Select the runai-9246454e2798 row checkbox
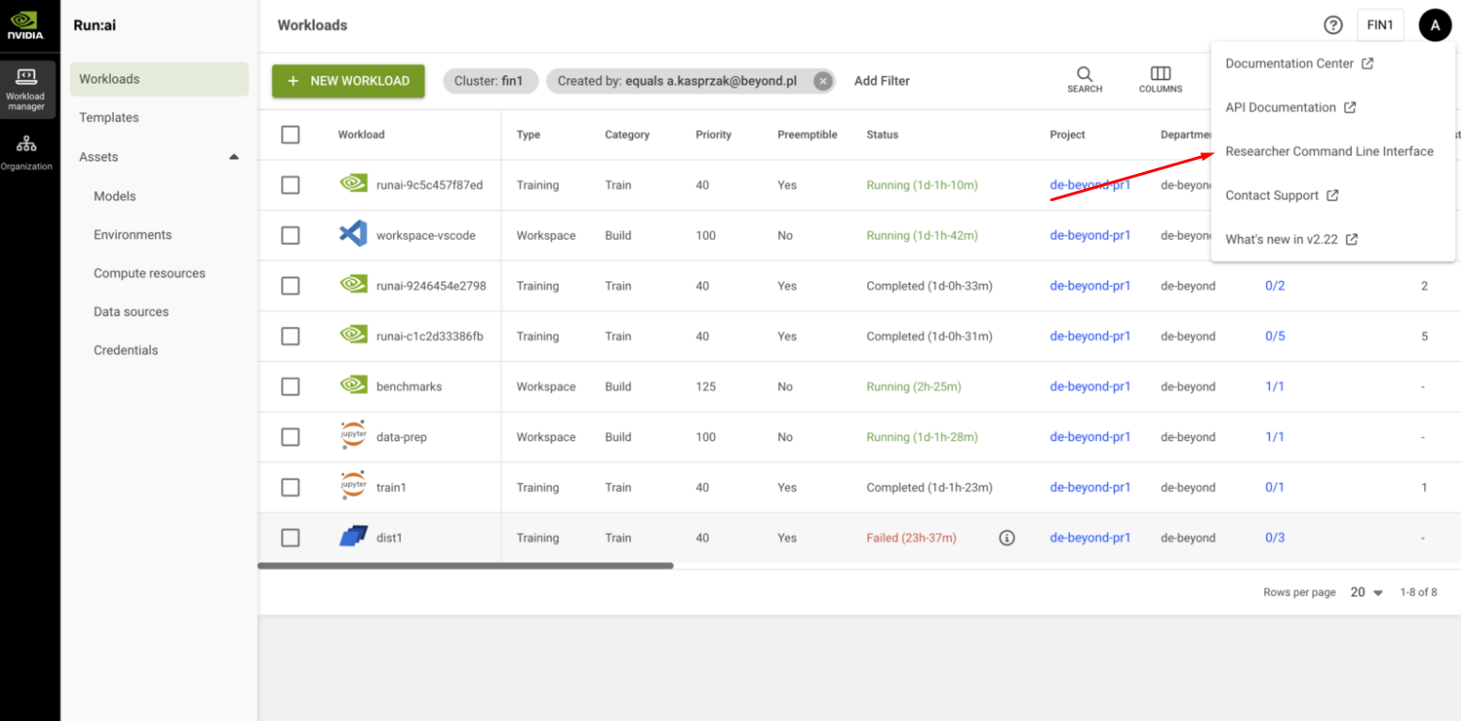1461x721 pixels. [291, 286]
